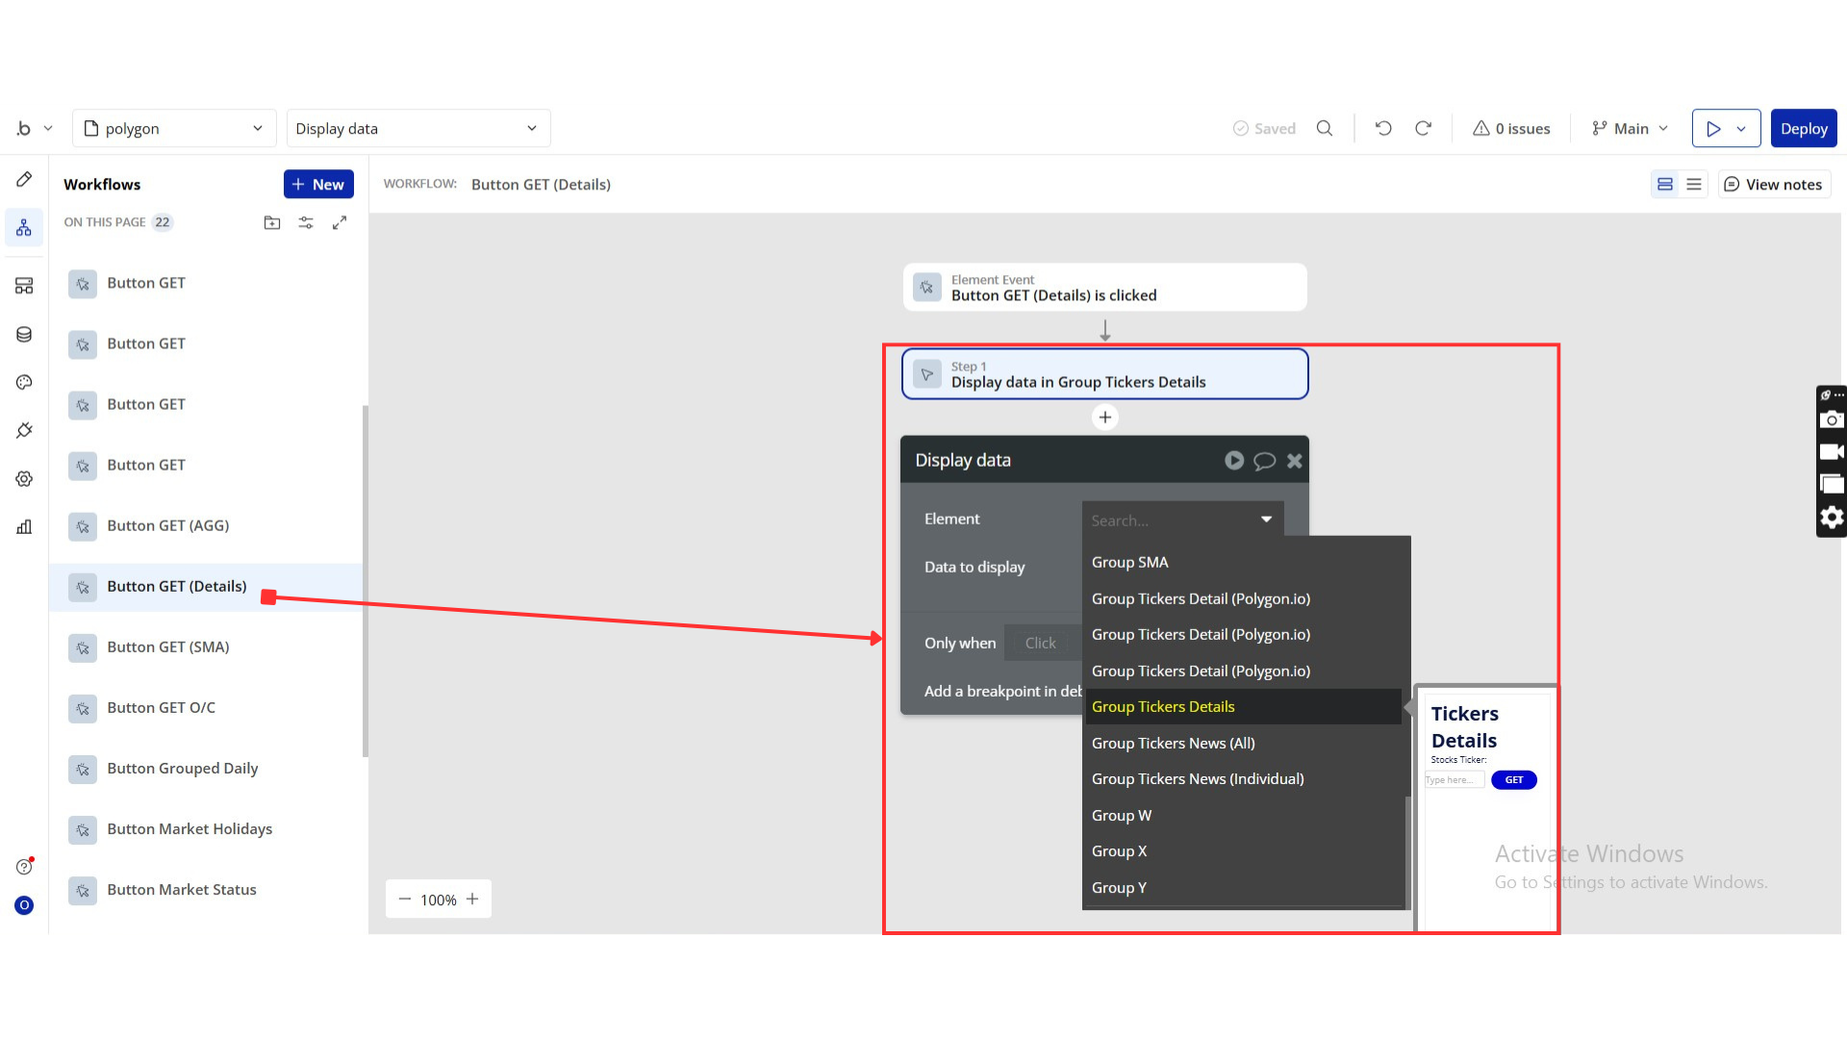Expand the Main branch dropdown
Image resolution: width=1847 pixels, height=1039 pixels.
1631,128
